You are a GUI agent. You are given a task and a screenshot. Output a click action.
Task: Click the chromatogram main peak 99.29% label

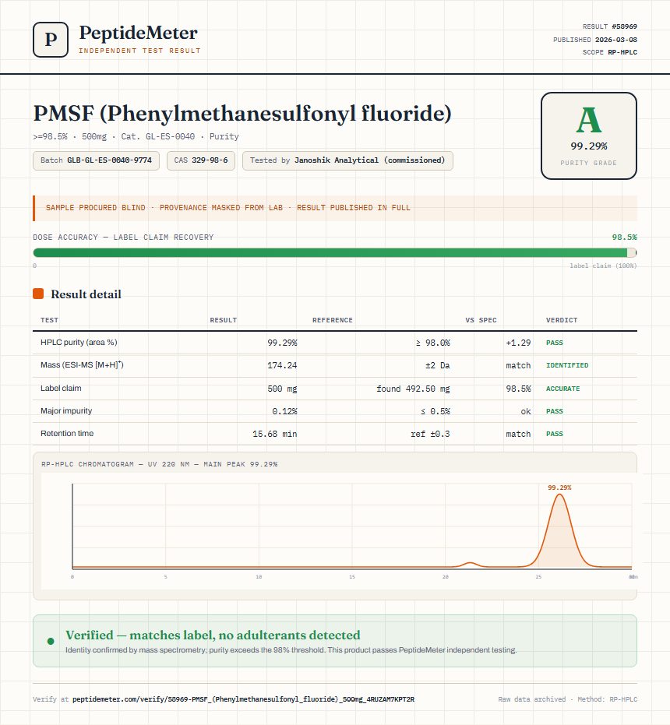tap(559, 487)
